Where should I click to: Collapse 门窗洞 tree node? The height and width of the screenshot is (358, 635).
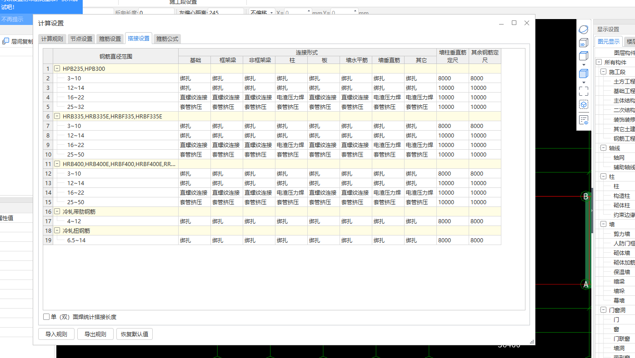click(x=604, y=310)
